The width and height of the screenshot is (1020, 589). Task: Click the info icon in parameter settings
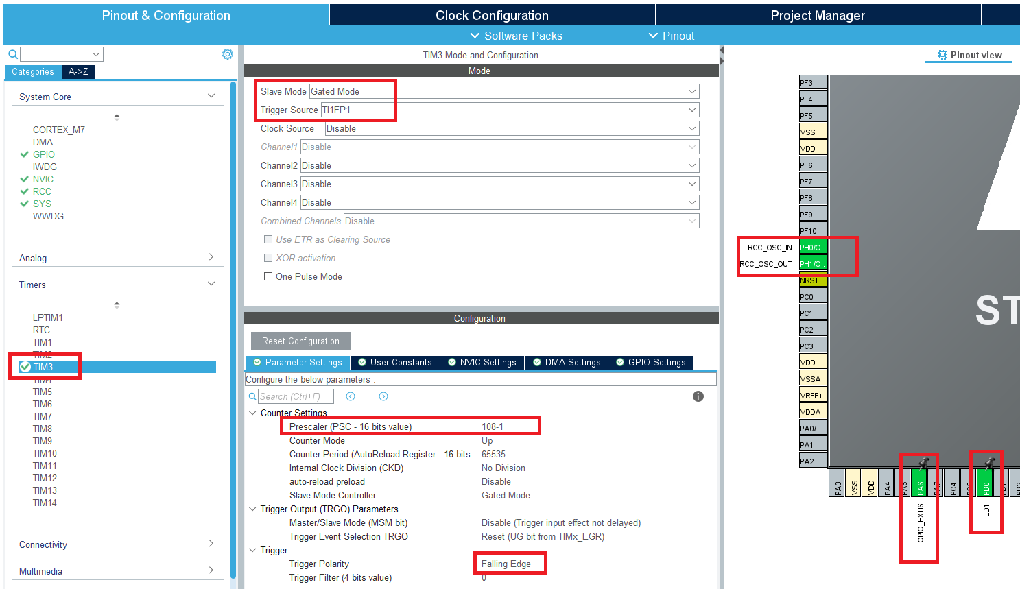click(x=698, y=396)
